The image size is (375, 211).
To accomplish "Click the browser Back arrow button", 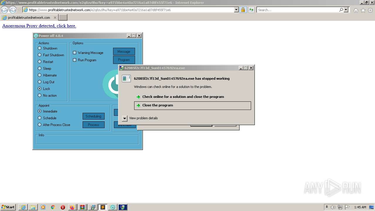I will pos(5,10).
